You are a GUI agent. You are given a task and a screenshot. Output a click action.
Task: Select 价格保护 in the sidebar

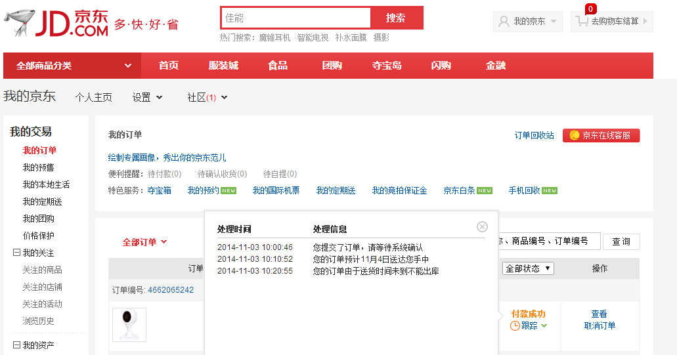[39, 236]
